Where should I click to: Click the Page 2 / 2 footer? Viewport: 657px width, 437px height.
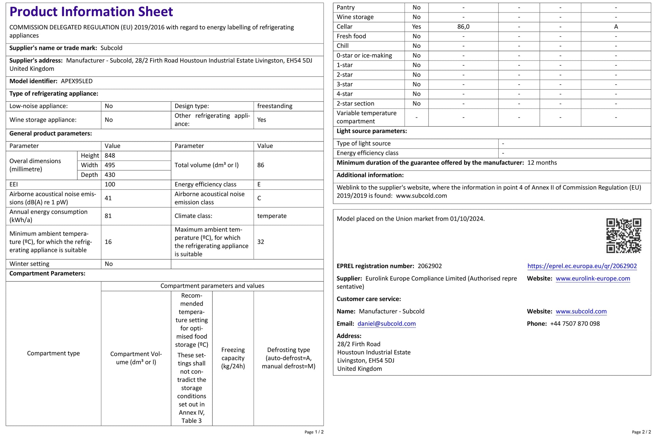(641, 432)
